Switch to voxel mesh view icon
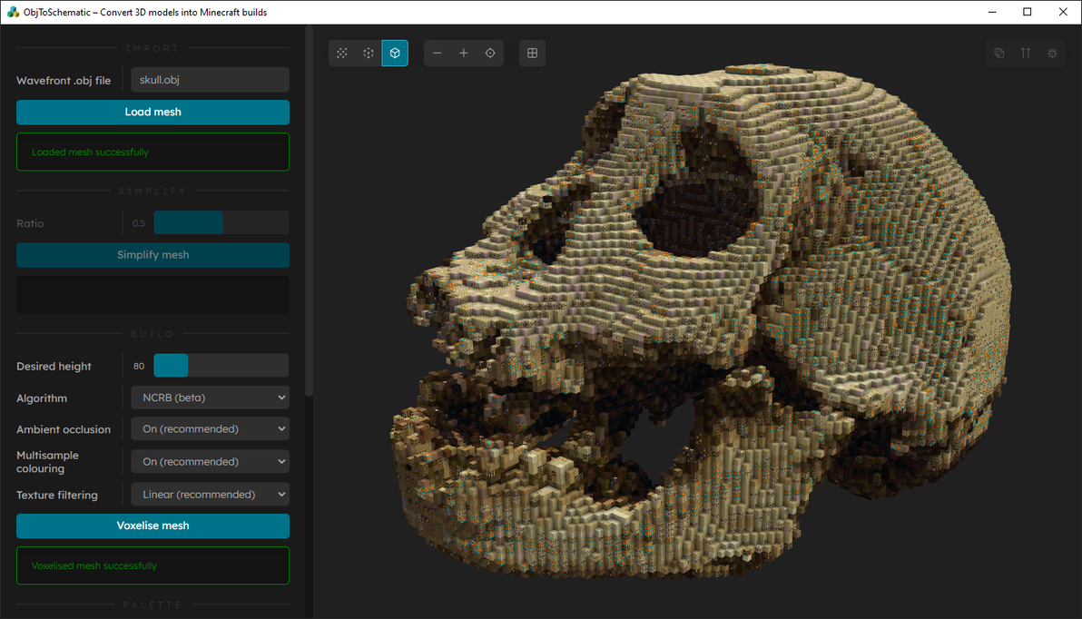The image size is (1082, 619). pos(369,54)
